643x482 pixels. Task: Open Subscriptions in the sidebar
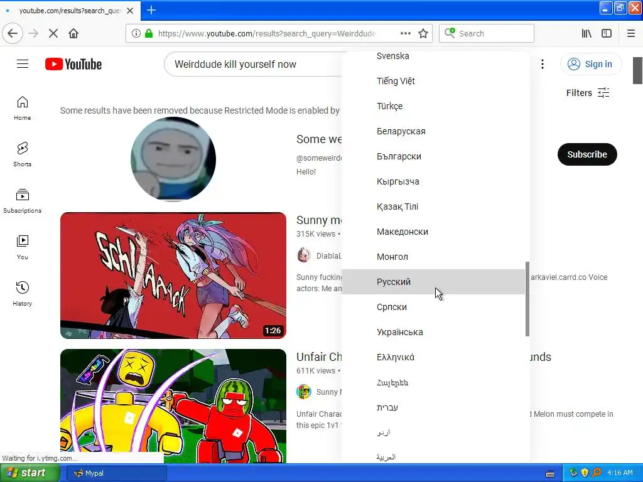[x=23, y=201]
